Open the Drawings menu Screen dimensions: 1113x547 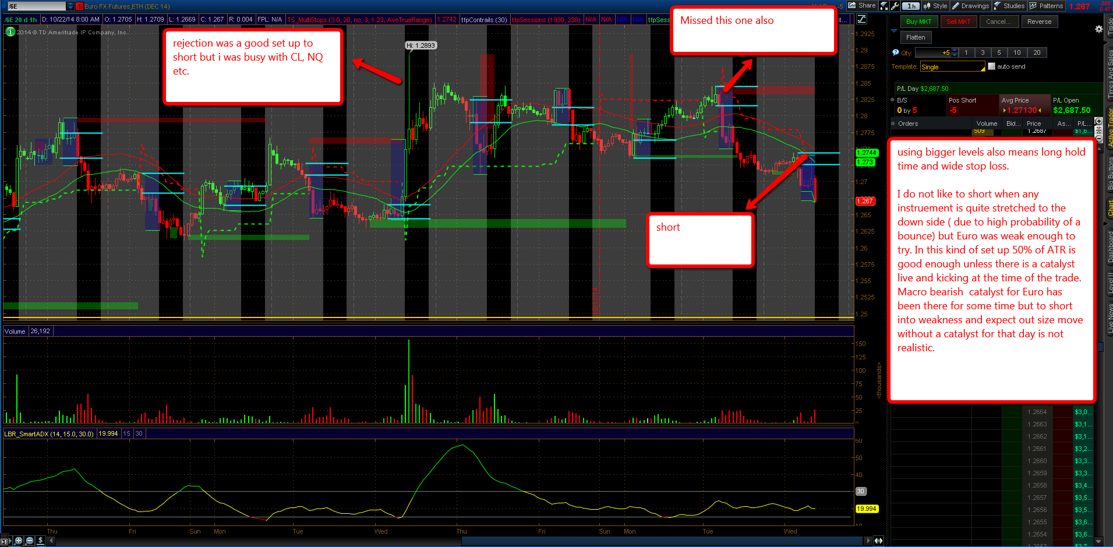[970, 6]
